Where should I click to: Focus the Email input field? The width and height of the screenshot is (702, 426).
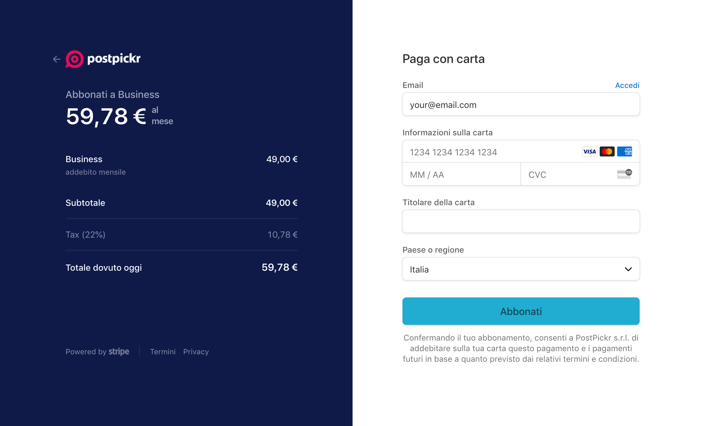point(521,105)
